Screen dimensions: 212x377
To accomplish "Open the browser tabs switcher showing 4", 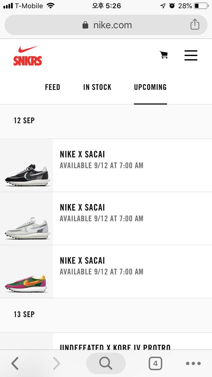I will point(155,363).
